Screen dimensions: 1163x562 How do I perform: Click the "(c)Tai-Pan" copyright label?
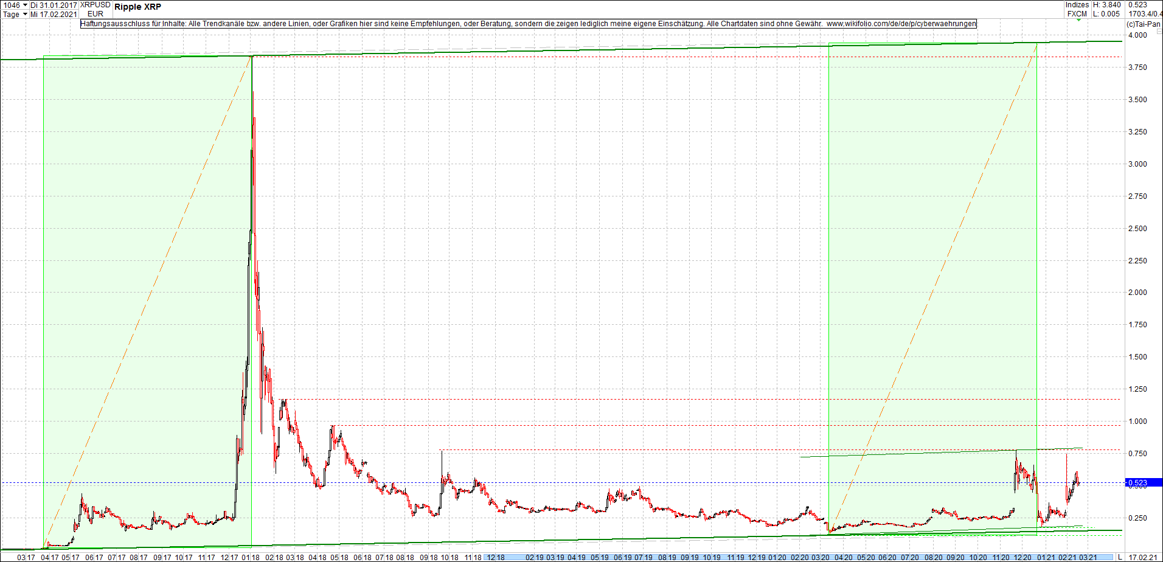(x=1143, y=24)
